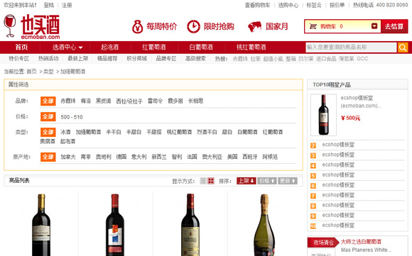Viewport: 412px width, 256px height.
Task: Click the 国家月 world map icon
Action: pos(255,27)
